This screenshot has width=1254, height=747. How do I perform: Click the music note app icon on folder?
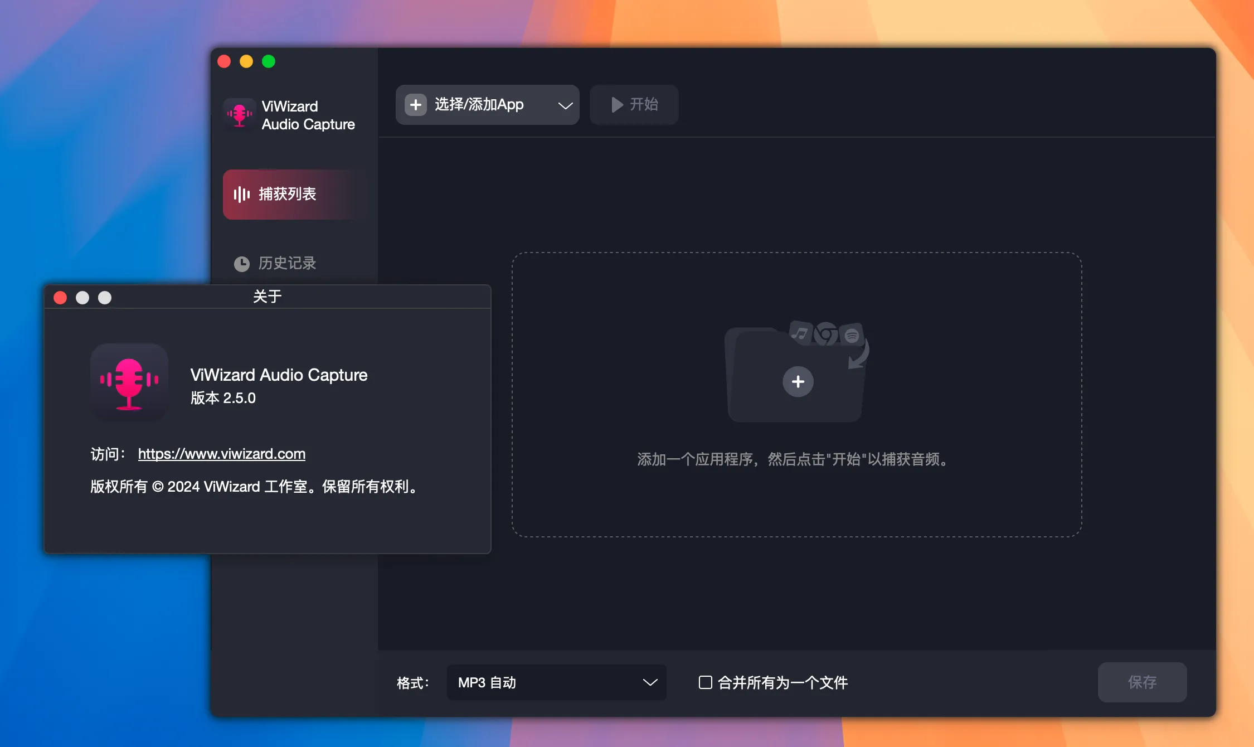point(801,333)
